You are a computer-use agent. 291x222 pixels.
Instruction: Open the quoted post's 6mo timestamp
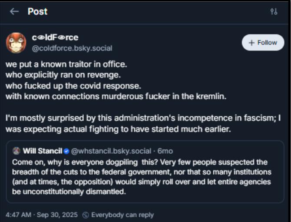tap(165, 151)
